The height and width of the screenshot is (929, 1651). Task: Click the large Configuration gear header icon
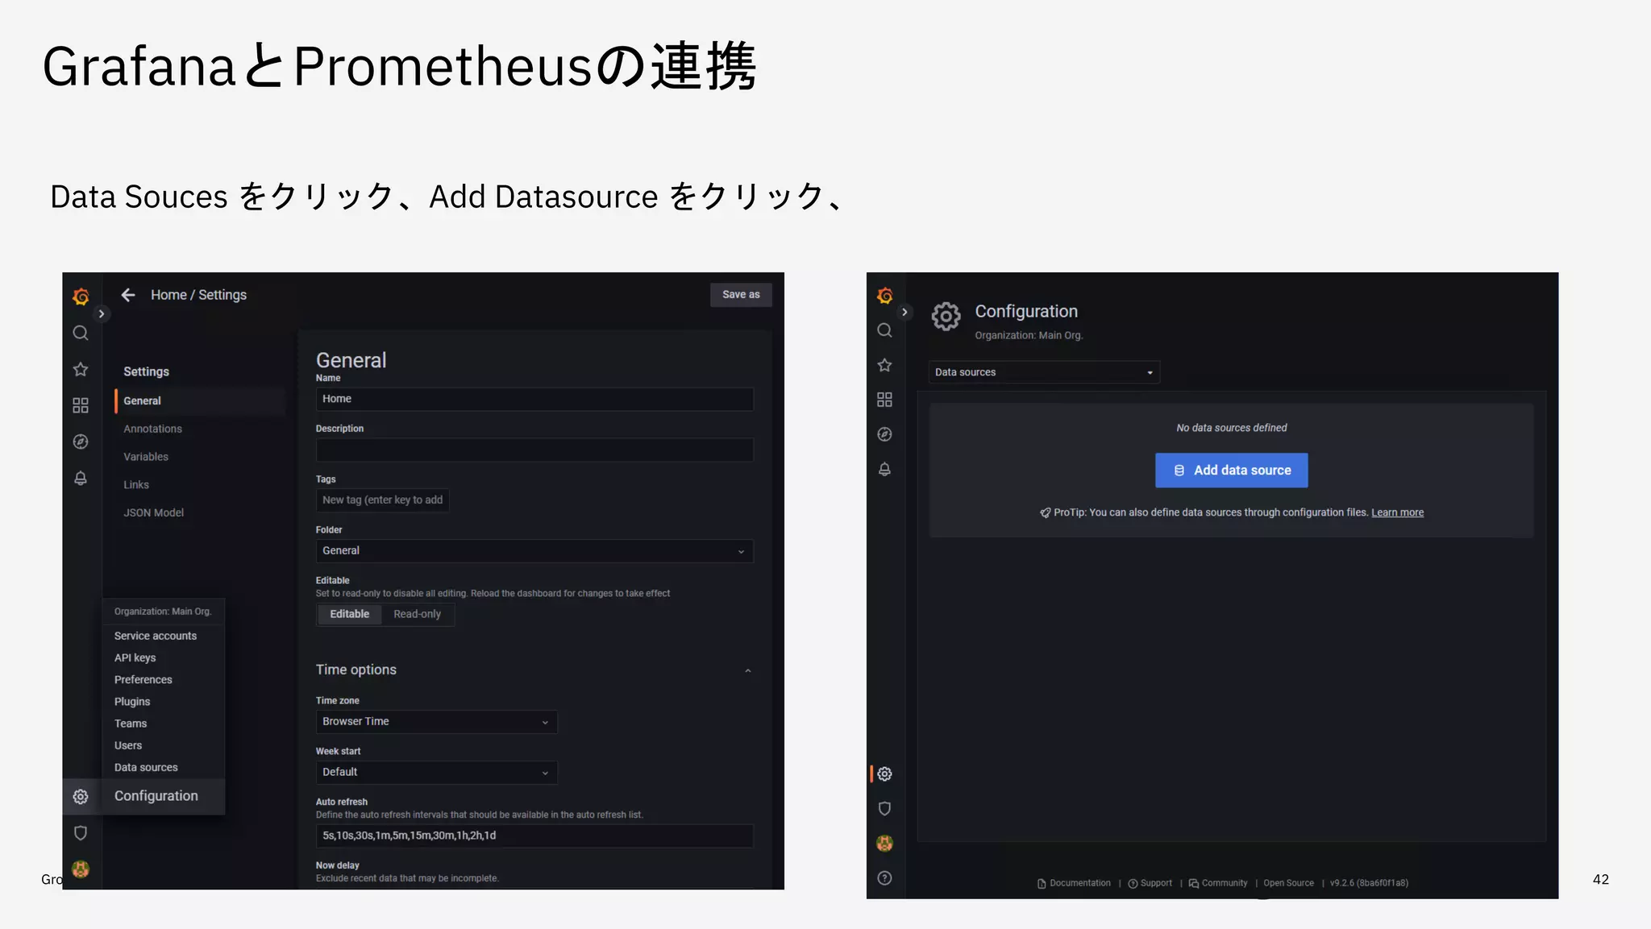[x=946, y=317]
